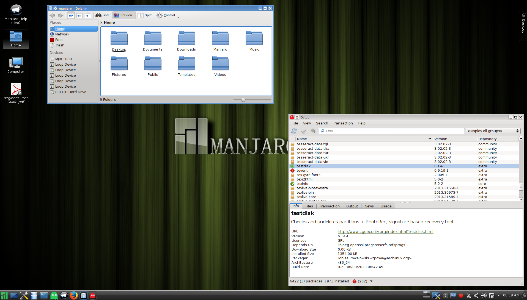Open the Octopi Search menu

pyautogui.click(x=322, y=123)
